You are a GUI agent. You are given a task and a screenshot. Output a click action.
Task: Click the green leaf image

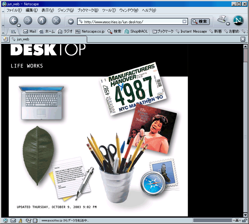point(38,156)
